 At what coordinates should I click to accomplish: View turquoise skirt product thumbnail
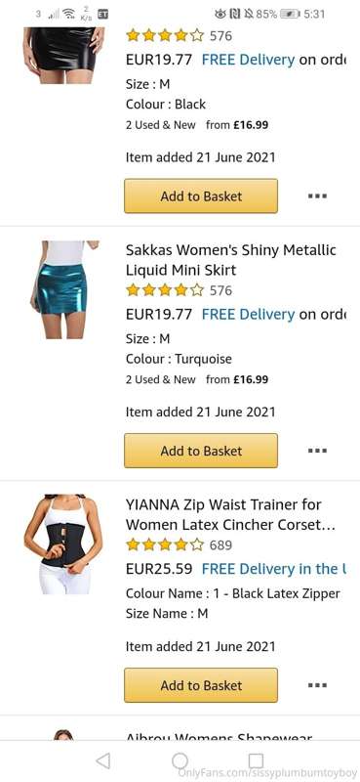[63, 289]
